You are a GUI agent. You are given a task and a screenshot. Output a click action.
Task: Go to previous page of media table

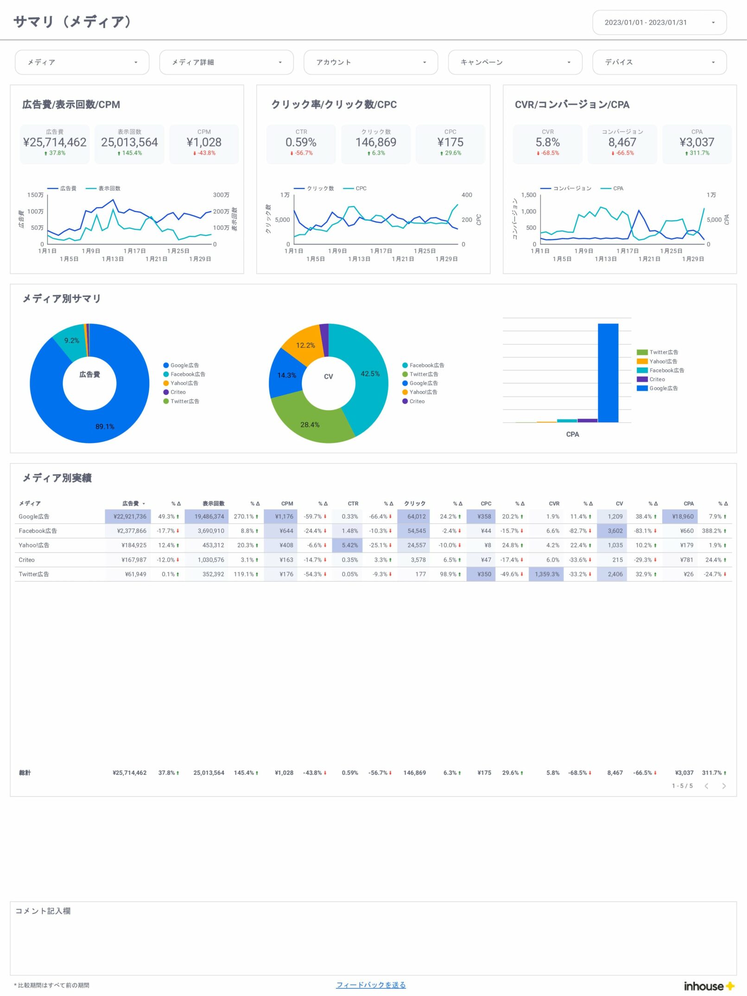[706, 786]
